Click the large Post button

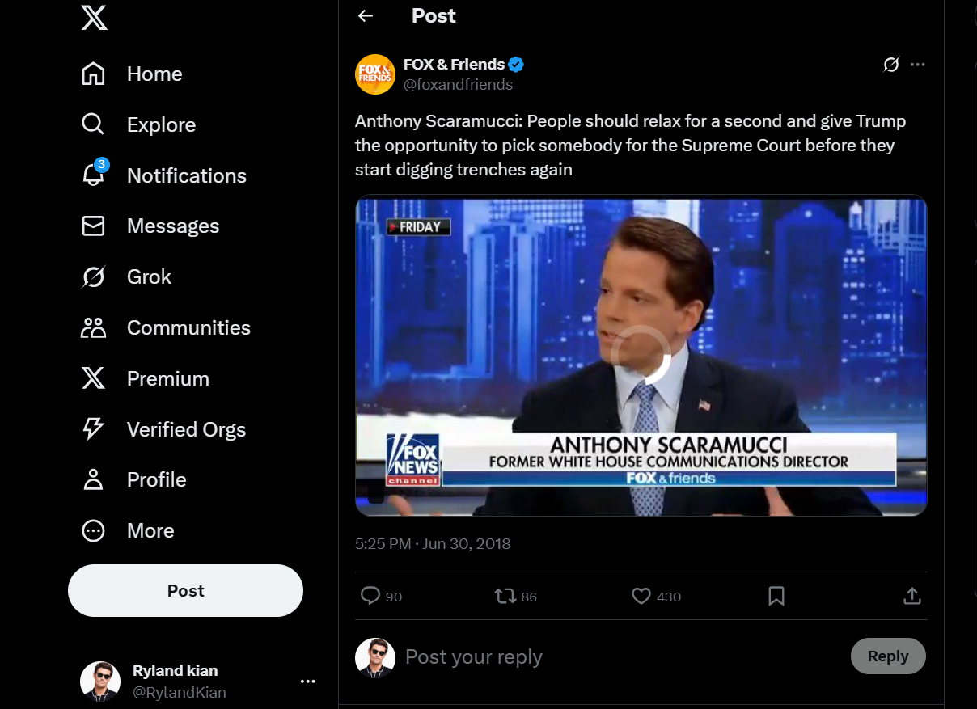[185, 591]
